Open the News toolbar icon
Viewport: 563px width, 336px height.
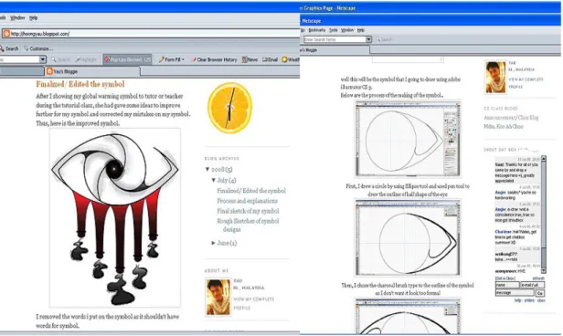pyautogui.click(x=245, y=59)
